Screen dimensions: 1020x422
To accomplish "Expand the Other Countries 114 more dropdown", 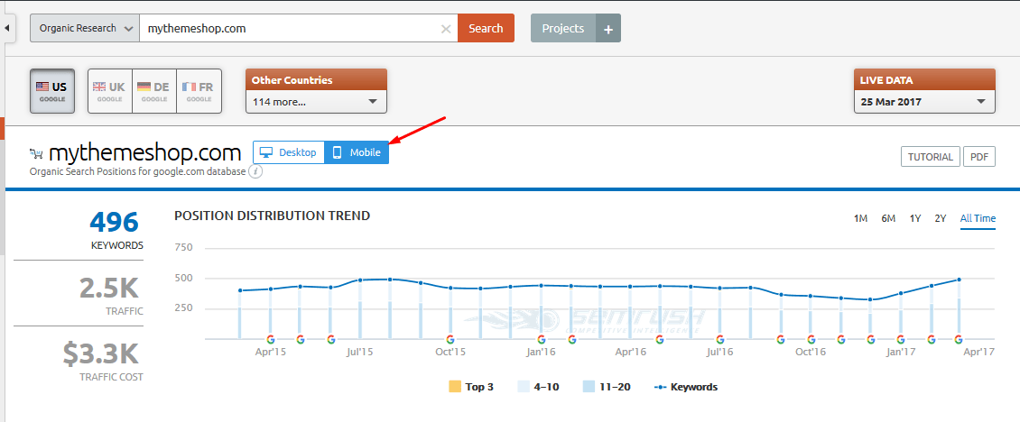I will (x=316, y=101).
